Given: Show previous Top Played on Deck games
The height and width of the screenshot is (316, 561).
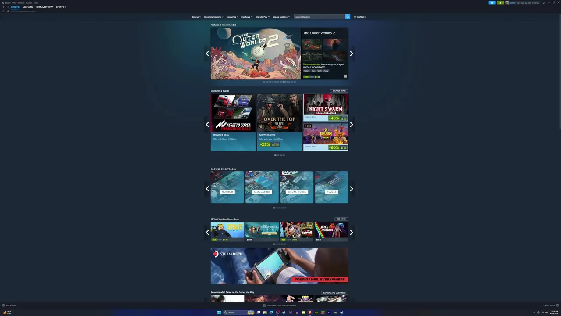Looking at the screenshot, I should pos(207,233).
